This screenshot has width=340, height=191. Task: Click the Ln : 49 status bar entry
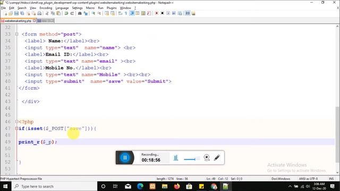[211, 179]
